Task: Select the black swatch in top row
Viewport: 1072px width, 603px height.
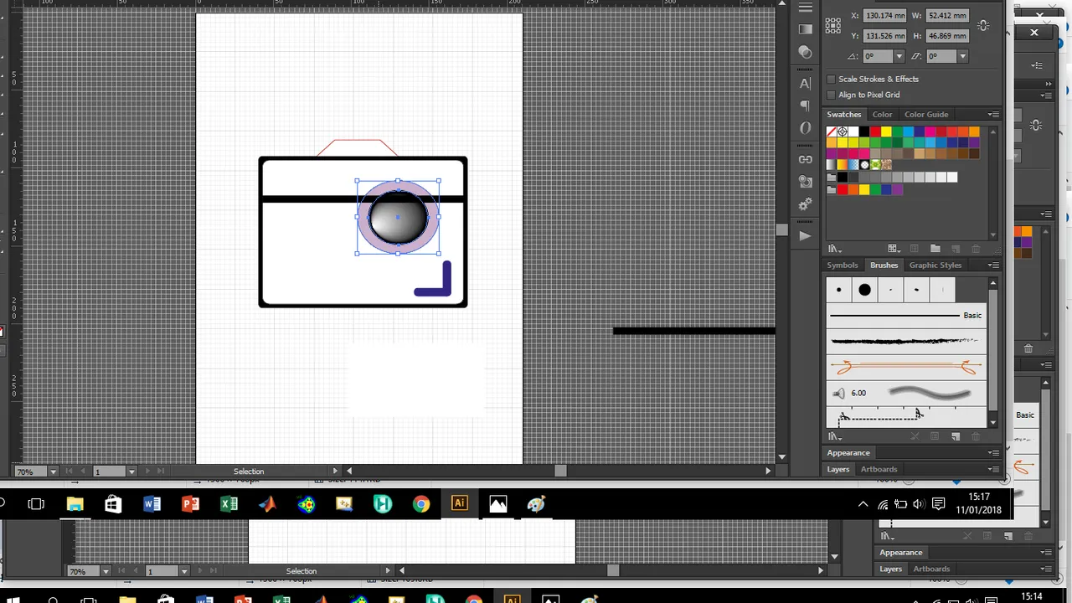Action: pos(864,131)
